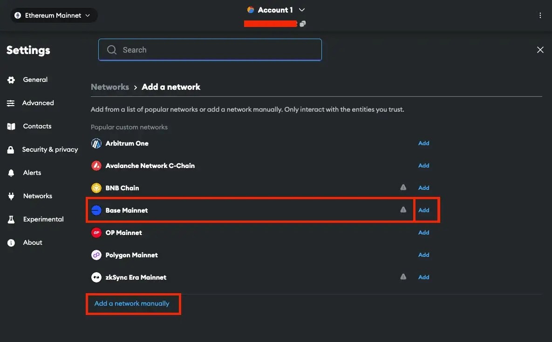Click the OP Mainnet logo
Image resolution: width=552 pixels, height=342 pixels.
click(96, 232)
